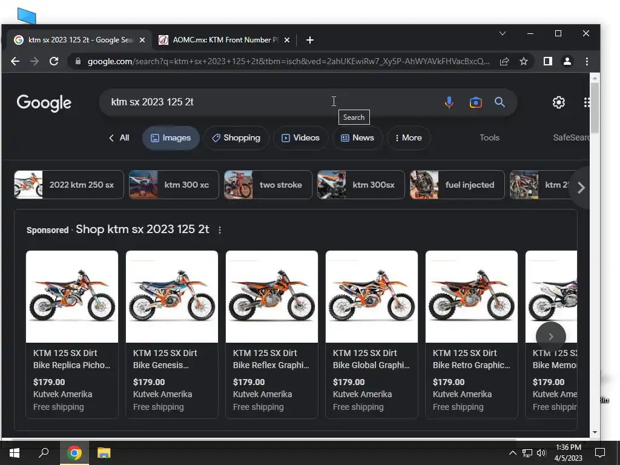Image resolution: width=620 pixels, height=465 pixels.
Task: Open Chrome profile avatar menu
Action: click(567, 61)
